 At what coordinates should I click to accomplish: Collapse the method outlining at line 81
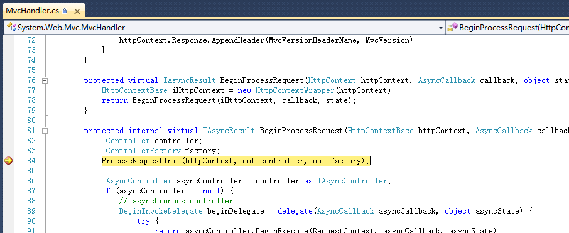point(45,131)
